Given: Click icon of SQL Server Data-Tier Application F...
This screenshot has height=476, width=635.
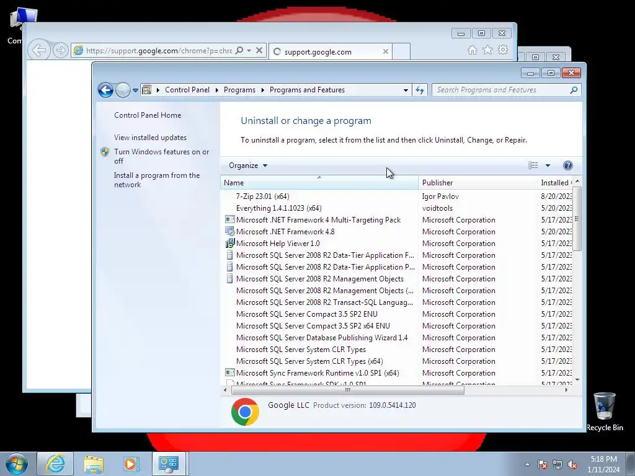Looking at the screenshot, I should click(229, 255).
